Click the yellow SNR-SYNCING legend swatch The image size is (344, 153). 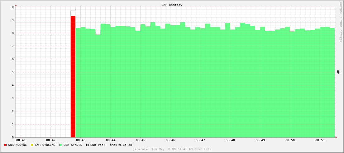point(32,145)
